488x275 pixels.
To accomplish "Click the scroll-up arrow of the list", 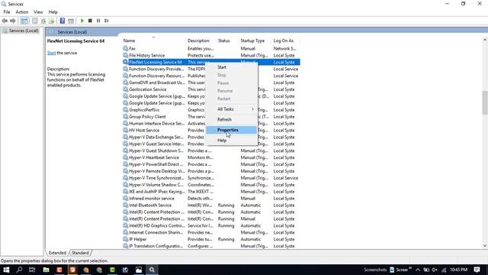I will (485, 40).
